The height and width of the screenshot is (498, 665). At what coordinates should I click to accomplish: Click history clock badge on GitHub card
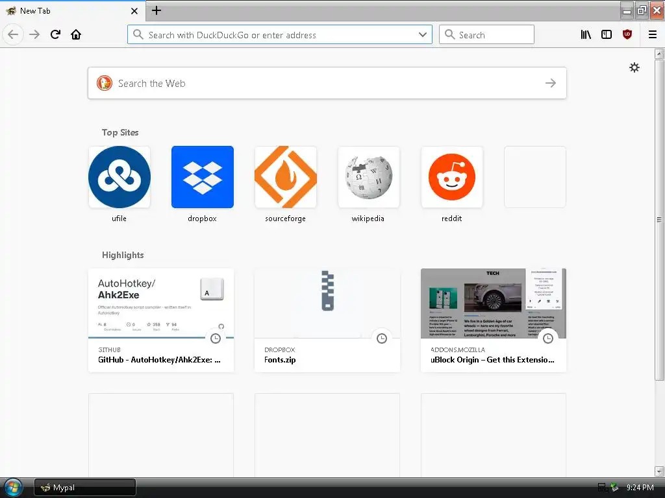(216, 338)
